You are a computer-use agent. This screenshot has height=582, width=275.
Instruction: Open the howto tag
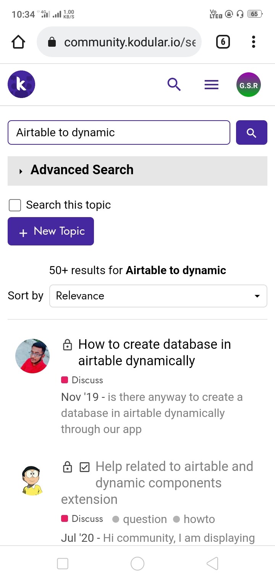point(194,519)
